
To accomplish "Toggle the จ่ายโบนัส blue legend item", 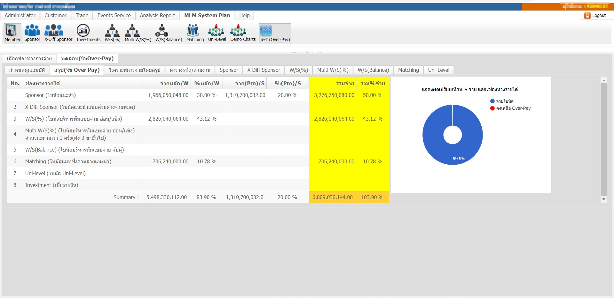I will 502,101.
